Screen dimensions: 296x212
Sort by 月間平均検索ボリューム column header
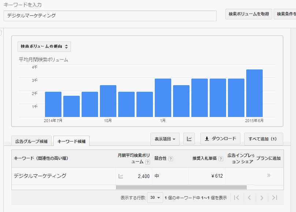click(134, 158)
